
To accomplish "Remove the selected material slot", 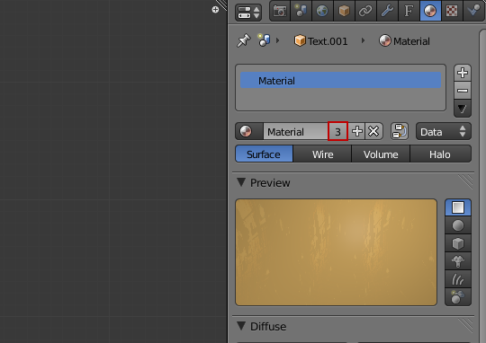I will pyautogui.click(x=463, y=91).
